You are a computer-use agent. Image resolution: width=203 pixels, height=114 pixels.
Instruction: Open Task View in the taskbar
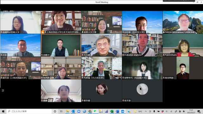coord(61,111)
